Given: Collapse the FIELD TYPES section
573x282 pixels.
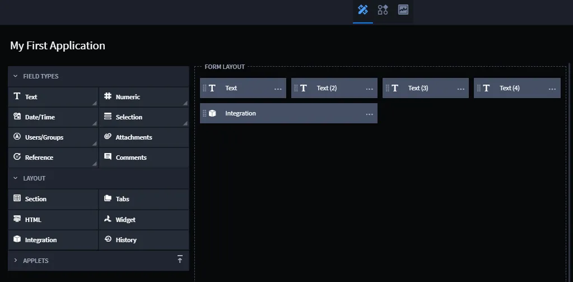Looking at the screenshot, I should click(x=15, y=76).
